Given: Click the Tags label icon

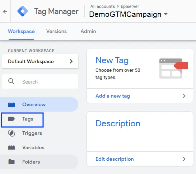Looking at the screenshot, I should (x=11, y=119).
